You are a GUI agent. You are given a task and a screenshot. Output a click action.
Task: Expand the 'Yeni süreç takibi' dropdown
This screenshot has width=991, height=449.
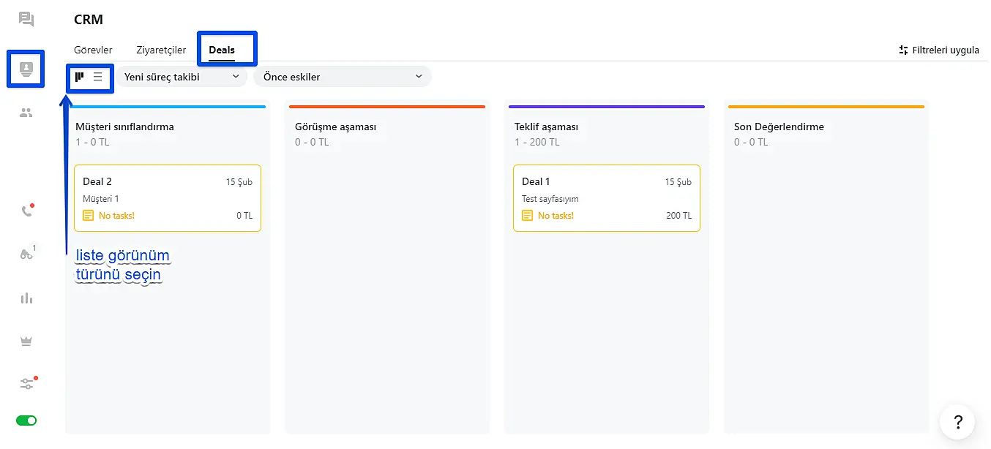click(182, 77)
